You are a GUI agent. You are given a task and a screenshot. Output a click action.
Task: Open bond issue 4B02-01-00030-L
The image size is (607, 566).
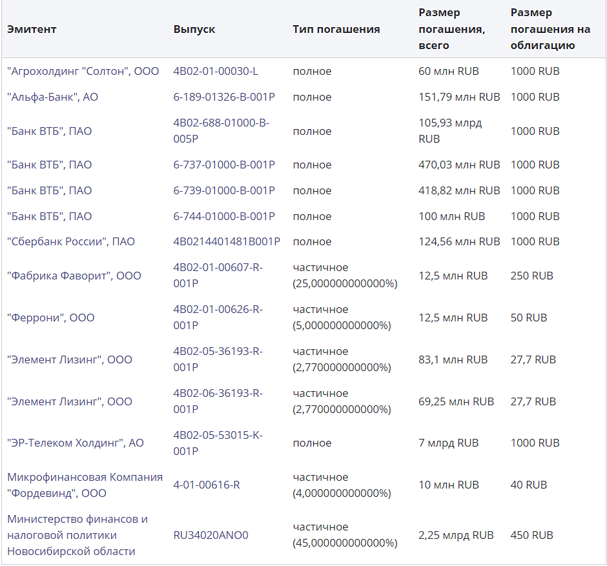click(216, 71)
